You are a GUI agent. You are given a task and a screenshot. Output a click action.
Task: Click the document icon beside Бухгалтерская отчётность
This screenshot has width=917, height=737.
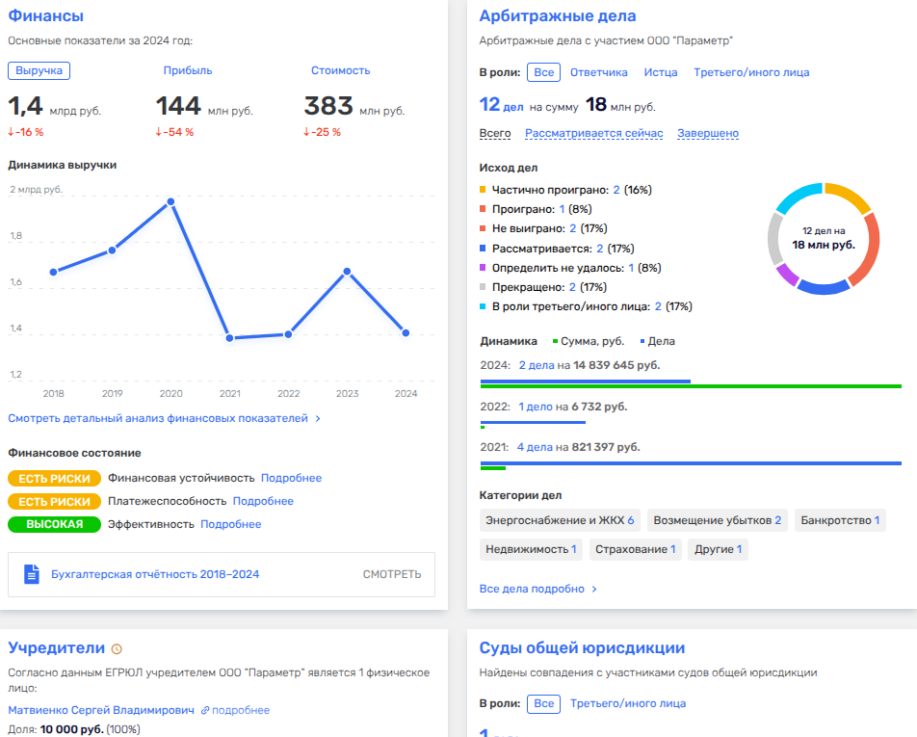coord(33,574)
